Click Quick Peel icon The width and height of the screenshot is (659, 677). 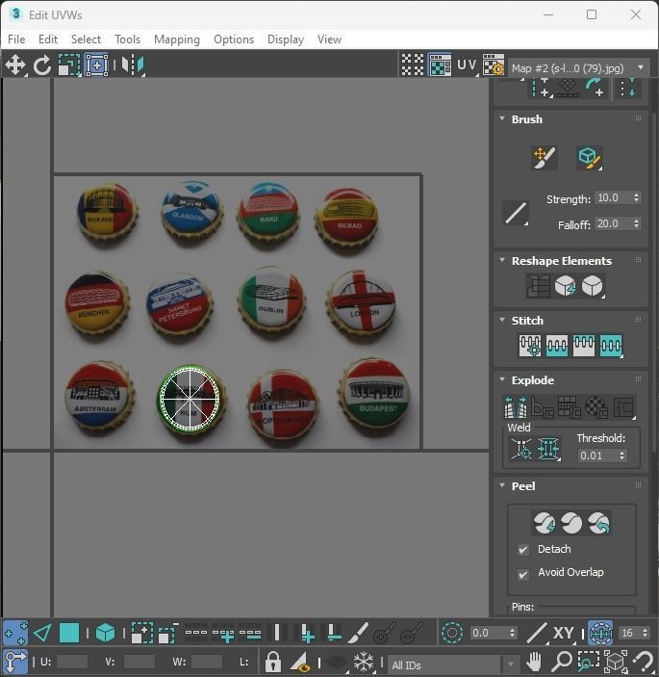click(x=545, y=523)
